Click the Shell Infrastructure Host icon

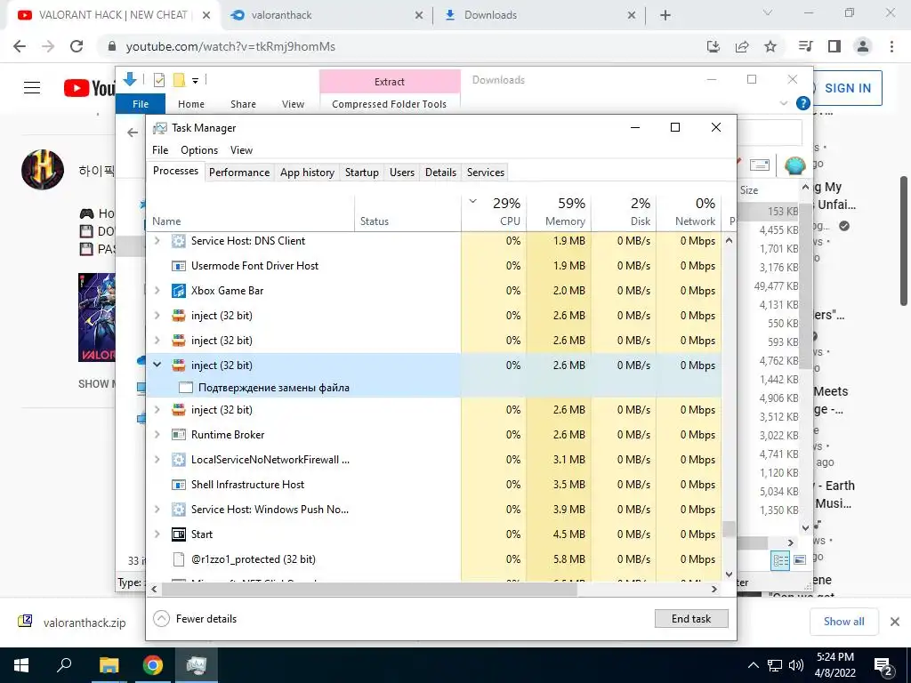point(178,485)
